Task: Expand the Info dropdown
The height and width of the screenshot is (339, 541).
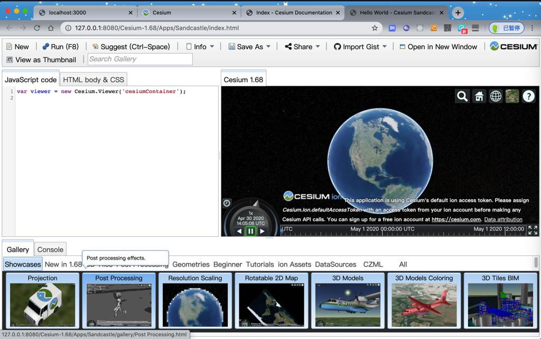Action: click(200, 47)
